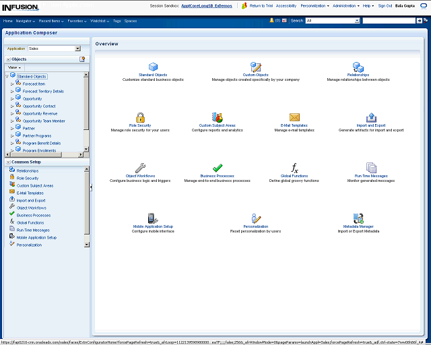
Task: Click the Object Workflows wrench icon
Action: [x=140, y=168]
